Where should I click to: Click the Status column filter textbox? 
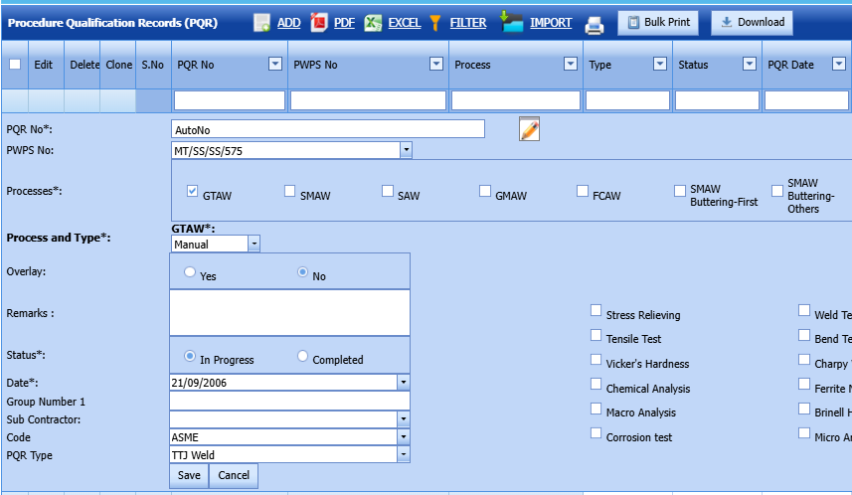(x=717, y=100)
